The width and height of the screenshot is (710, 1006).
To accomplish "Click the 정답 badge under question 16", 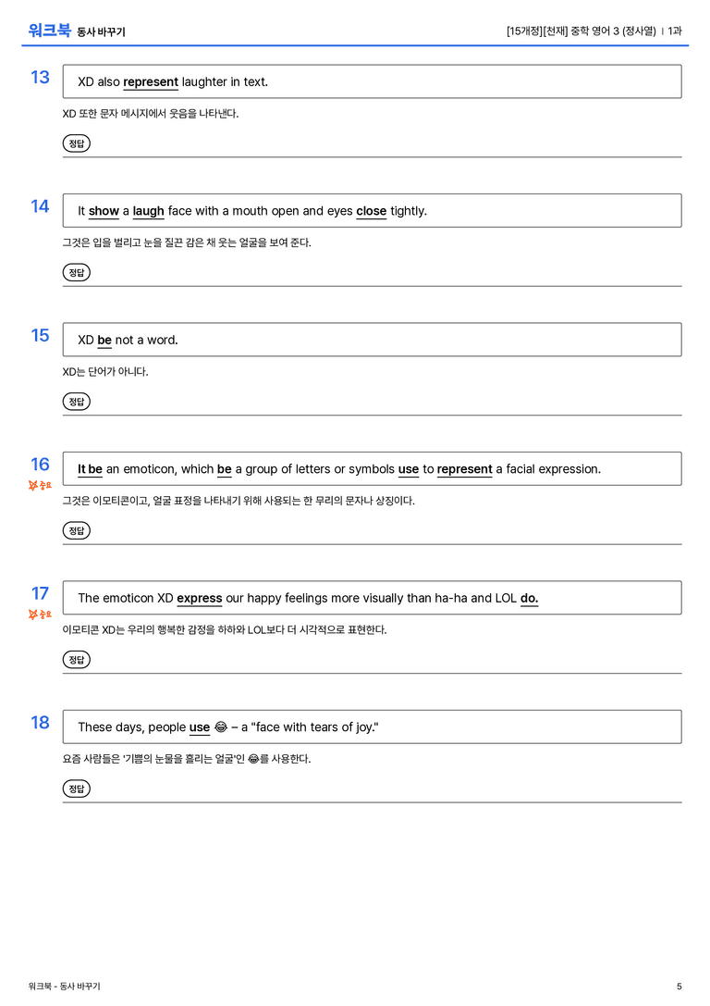I will (76, 530).
